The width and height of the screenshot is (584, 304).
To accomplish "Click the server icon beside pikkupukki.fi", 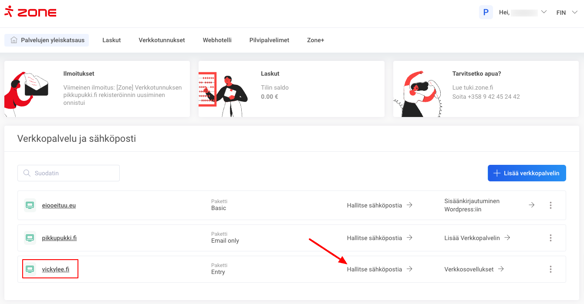I will tap(30, 238).
